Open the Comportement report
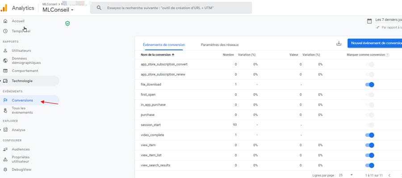 tap(25, 70)
